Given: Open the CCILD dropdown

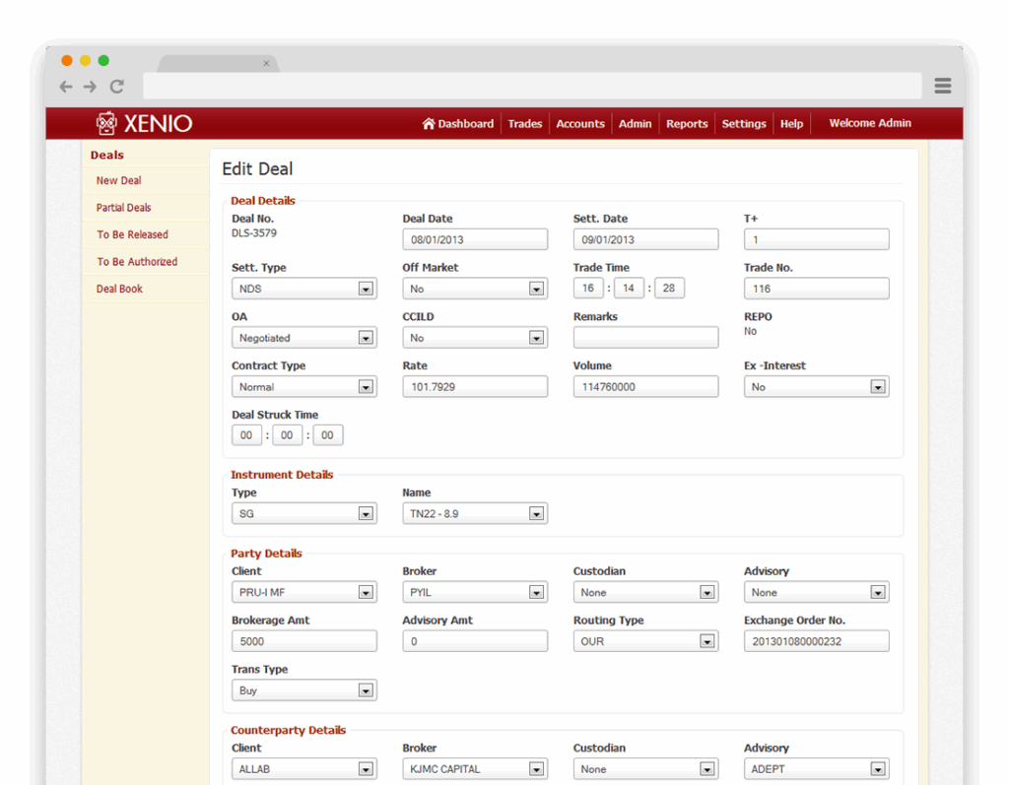Looking at the screenshot, I should coord(475,337).
